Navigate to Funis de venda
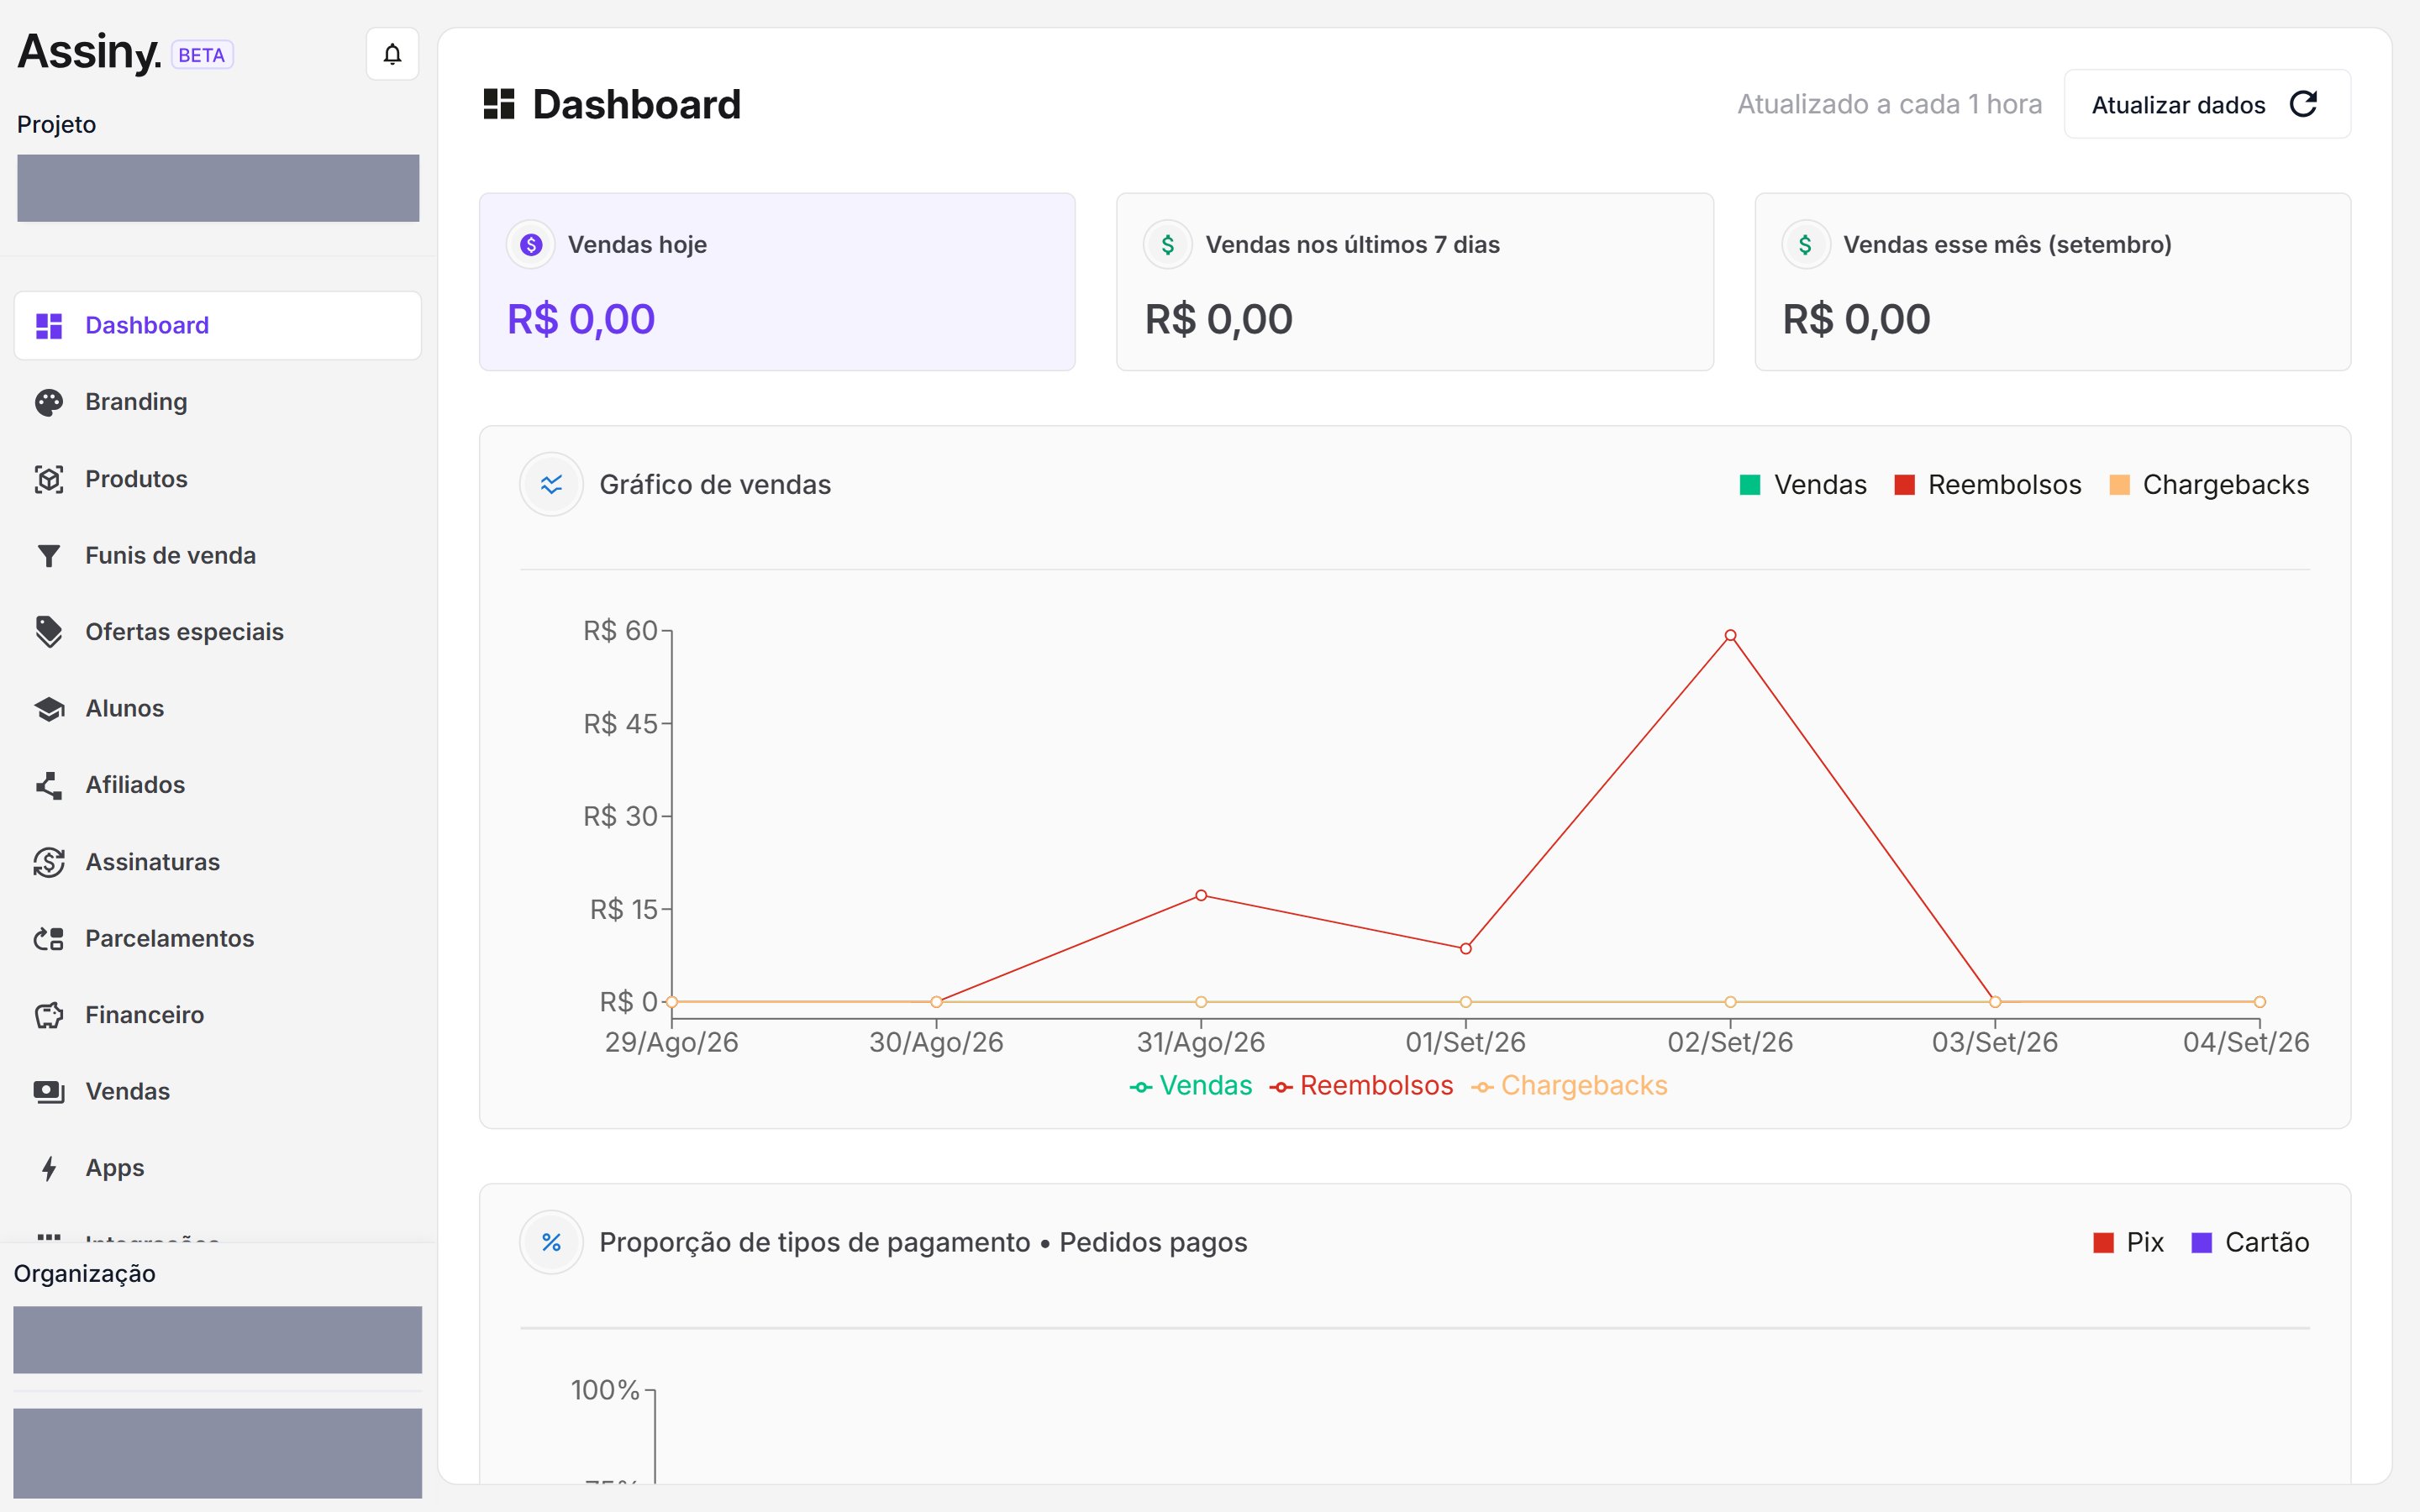Image resolution: width=2420 pixels, height=1512 pixels. (218, 556)
